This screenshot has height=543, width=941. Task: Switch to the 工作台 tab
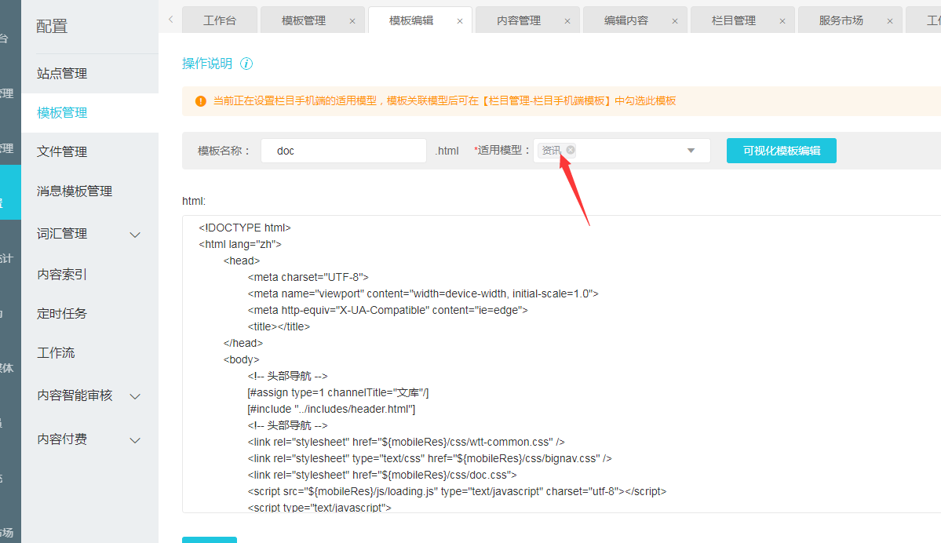[220, 20]
